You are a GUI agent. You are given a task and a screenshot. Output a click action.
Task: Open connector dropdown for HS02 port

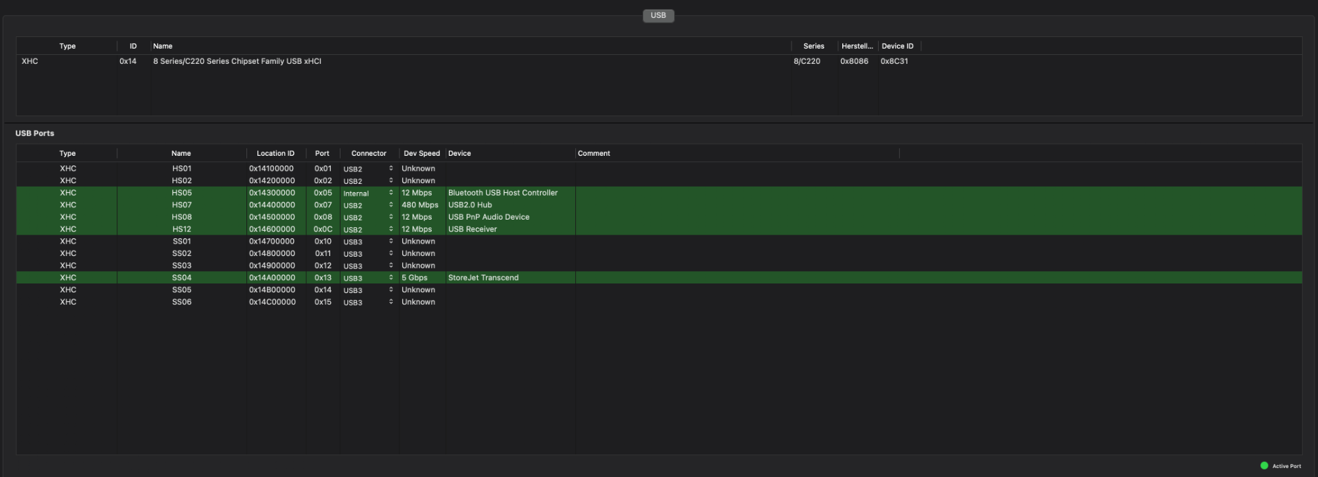pyautogui.click(x=391, y=181)
